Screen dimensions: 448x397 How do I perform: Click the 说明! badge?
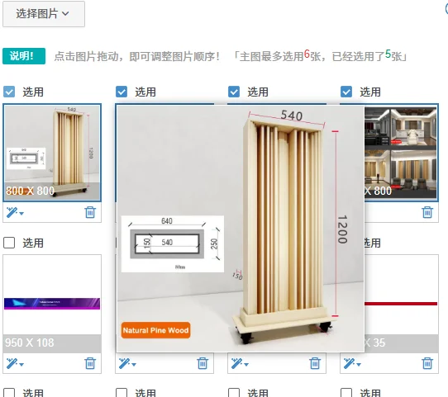point(24,56)
